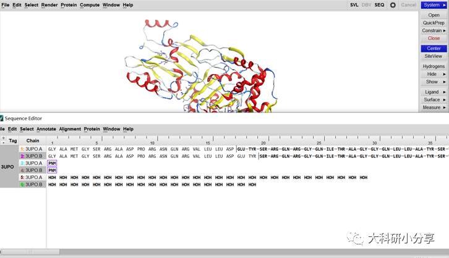Click the red Close button

coord(434,38)
